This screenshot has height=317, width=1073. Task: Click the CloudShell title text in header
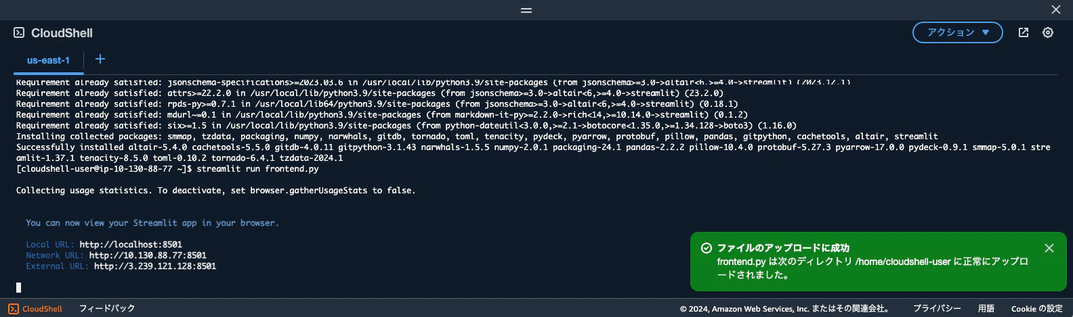[62, 32]
